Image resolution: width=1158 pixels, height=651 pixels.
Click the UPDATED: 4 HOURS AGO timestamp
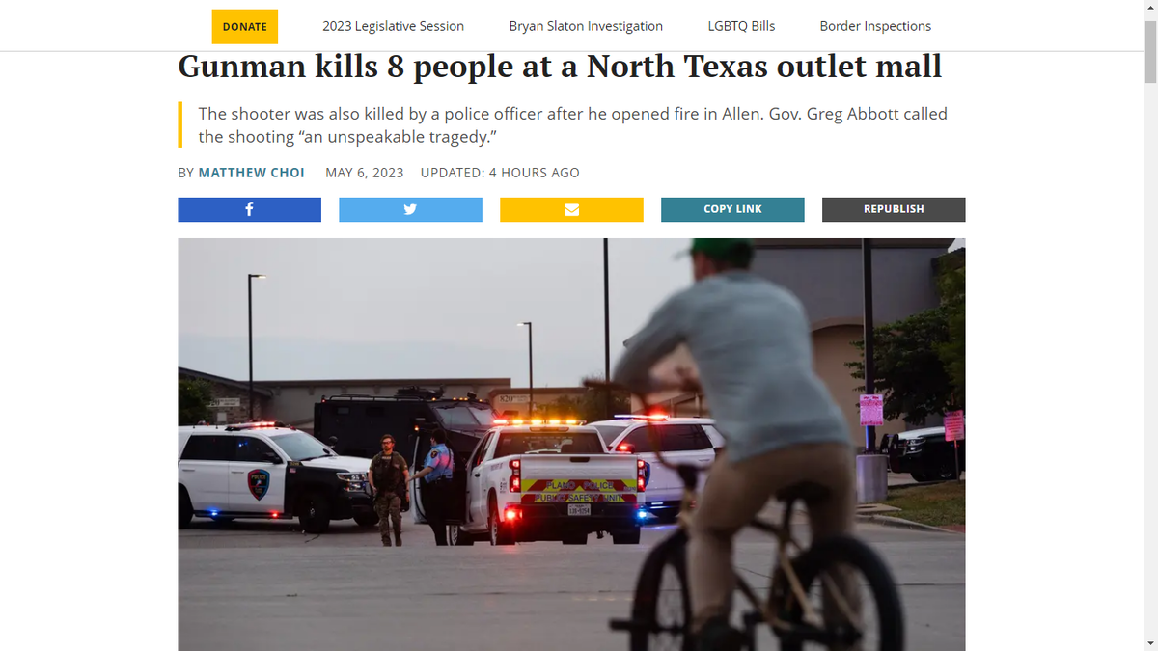point(500,173)
